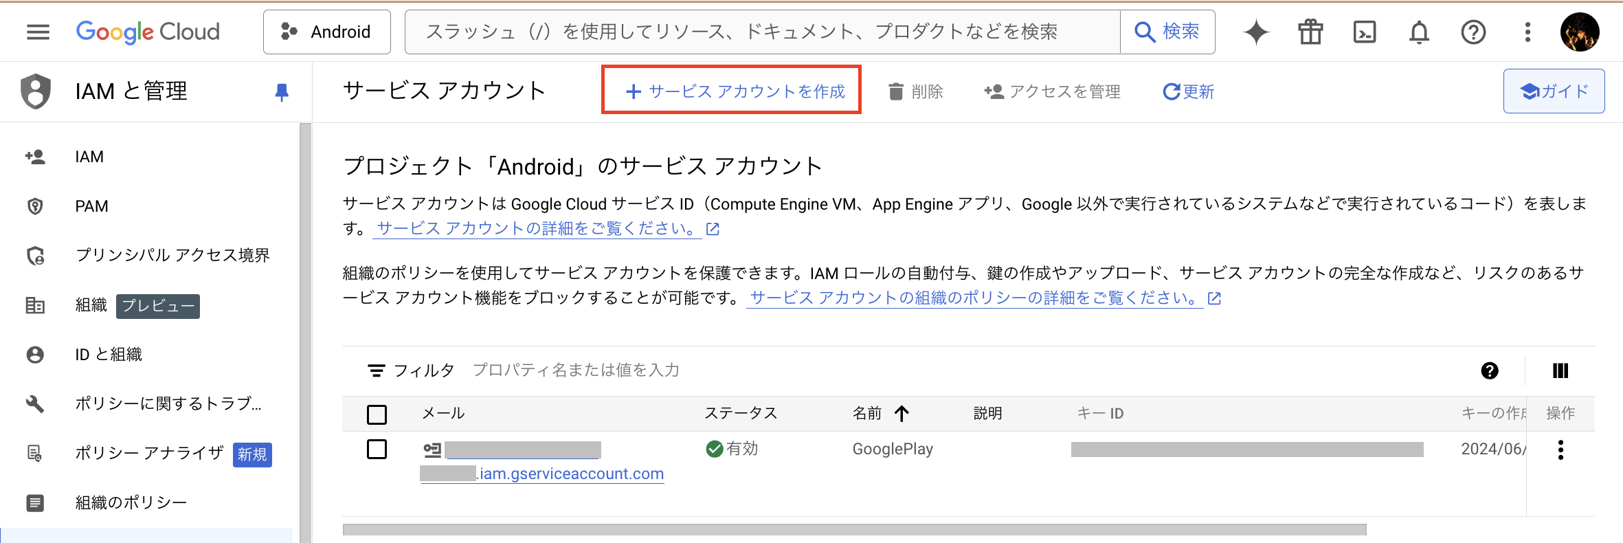Open the help question mark menu
The width and height of the screenshot is (1623, 543).
[1473, 32]
